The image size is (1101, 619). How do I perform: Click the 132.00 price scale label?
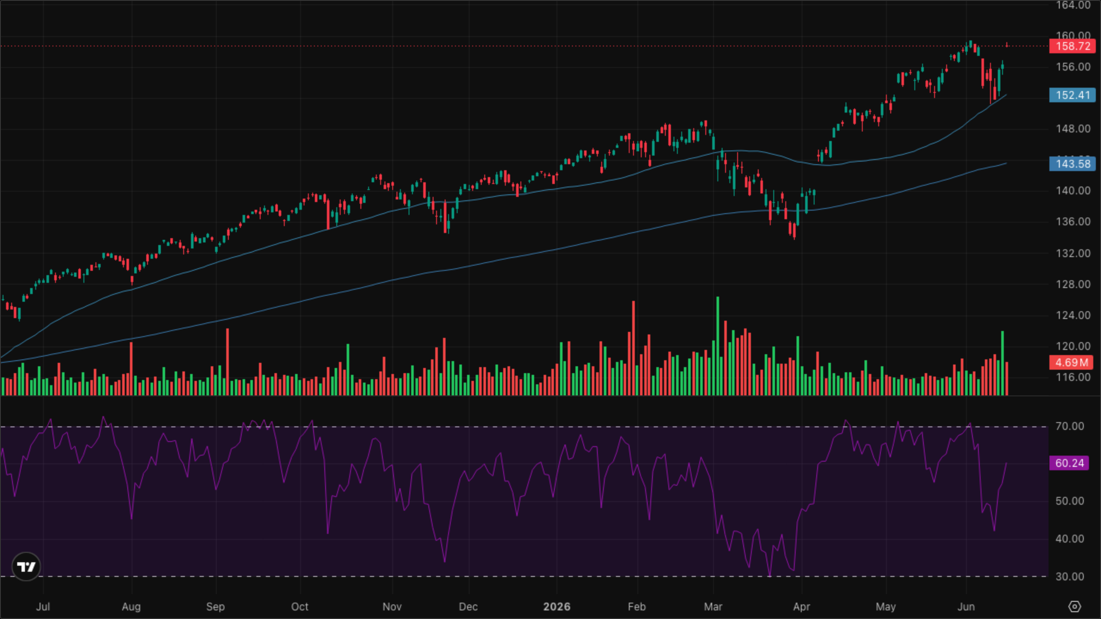click(1073, 253)
